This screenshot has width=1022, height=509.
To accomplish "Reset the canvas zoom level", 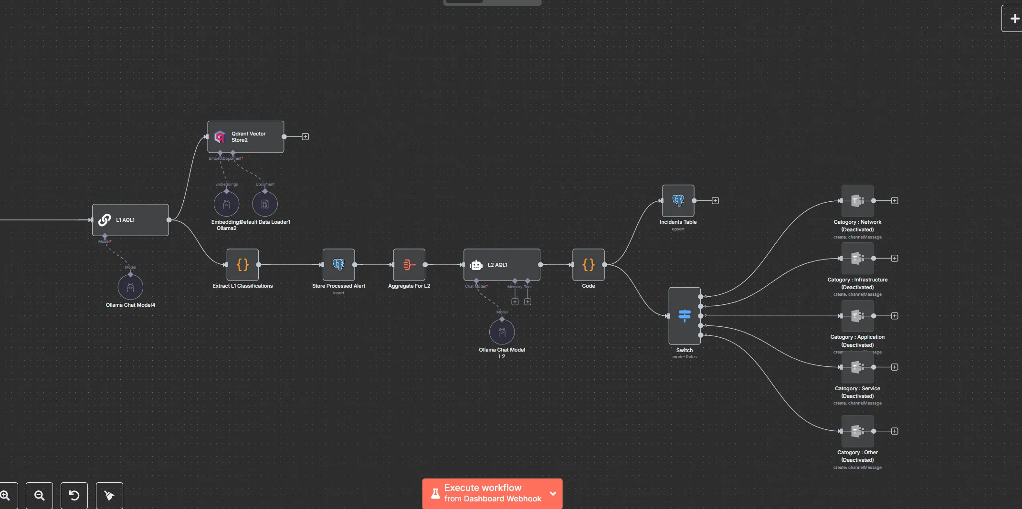I will [x=74, y=496].
